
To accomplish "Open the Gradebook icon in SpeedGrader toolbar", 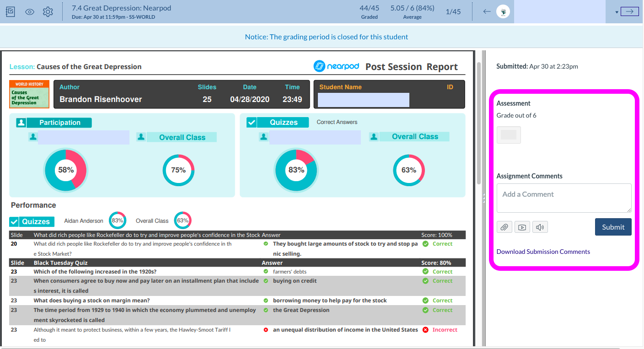I will 10,11.
